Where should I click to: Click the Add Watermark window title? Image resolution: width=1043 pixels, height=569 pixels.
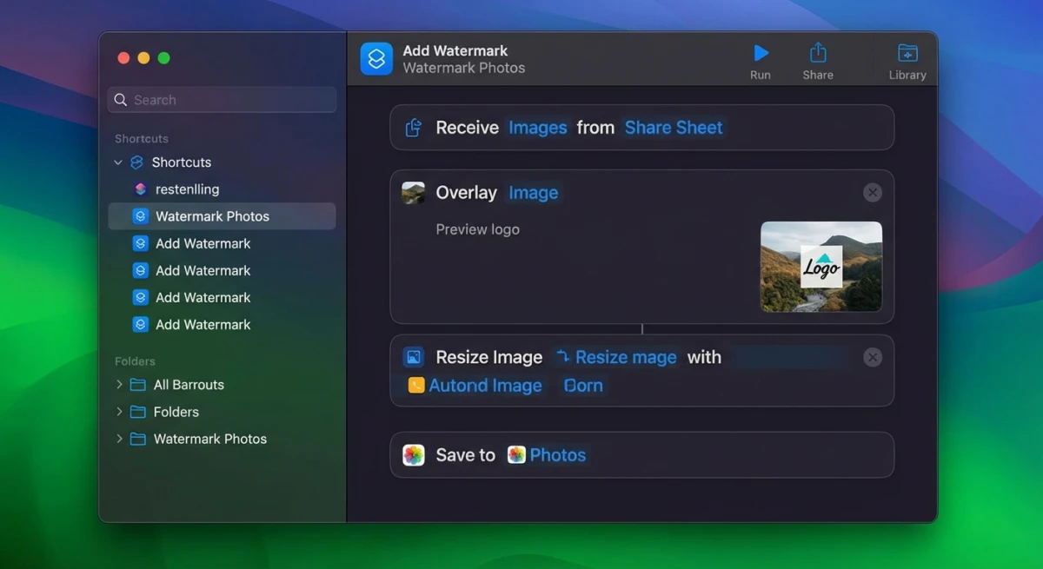pos(455,50)
